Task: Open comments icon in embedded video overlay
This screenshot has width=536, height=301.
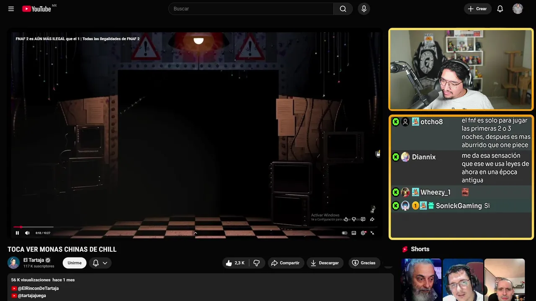Action: click(x=363, y=219)
